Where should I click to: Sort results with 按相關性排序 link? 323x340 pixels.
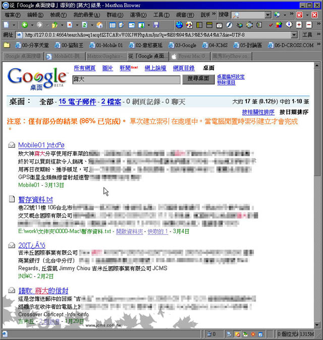click(258, 112)
